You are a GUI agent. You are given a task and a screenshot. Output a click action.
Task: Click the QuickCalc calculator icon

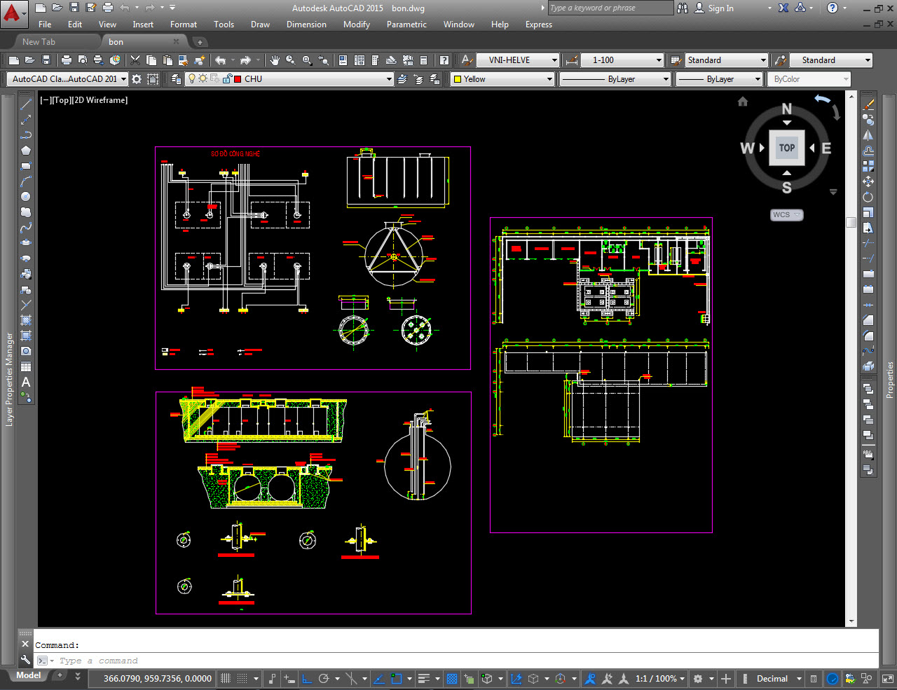pos(423,60)
